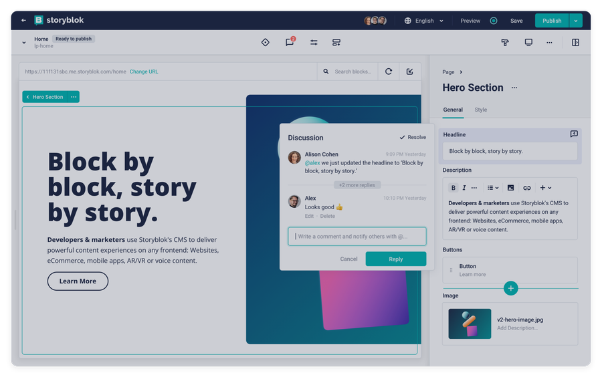The height and width of the screenshot is (377, 602).
Task: Add a block with the plus circle
Action: pyautogui.click(x=510, y=288)
